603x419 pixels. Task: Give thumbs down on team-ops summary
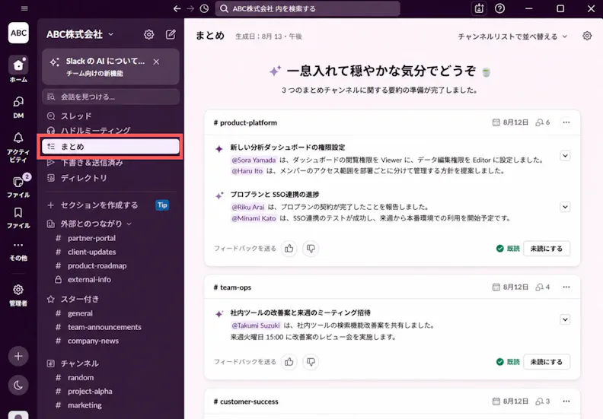pyautogui.click(x=311, y=362)
